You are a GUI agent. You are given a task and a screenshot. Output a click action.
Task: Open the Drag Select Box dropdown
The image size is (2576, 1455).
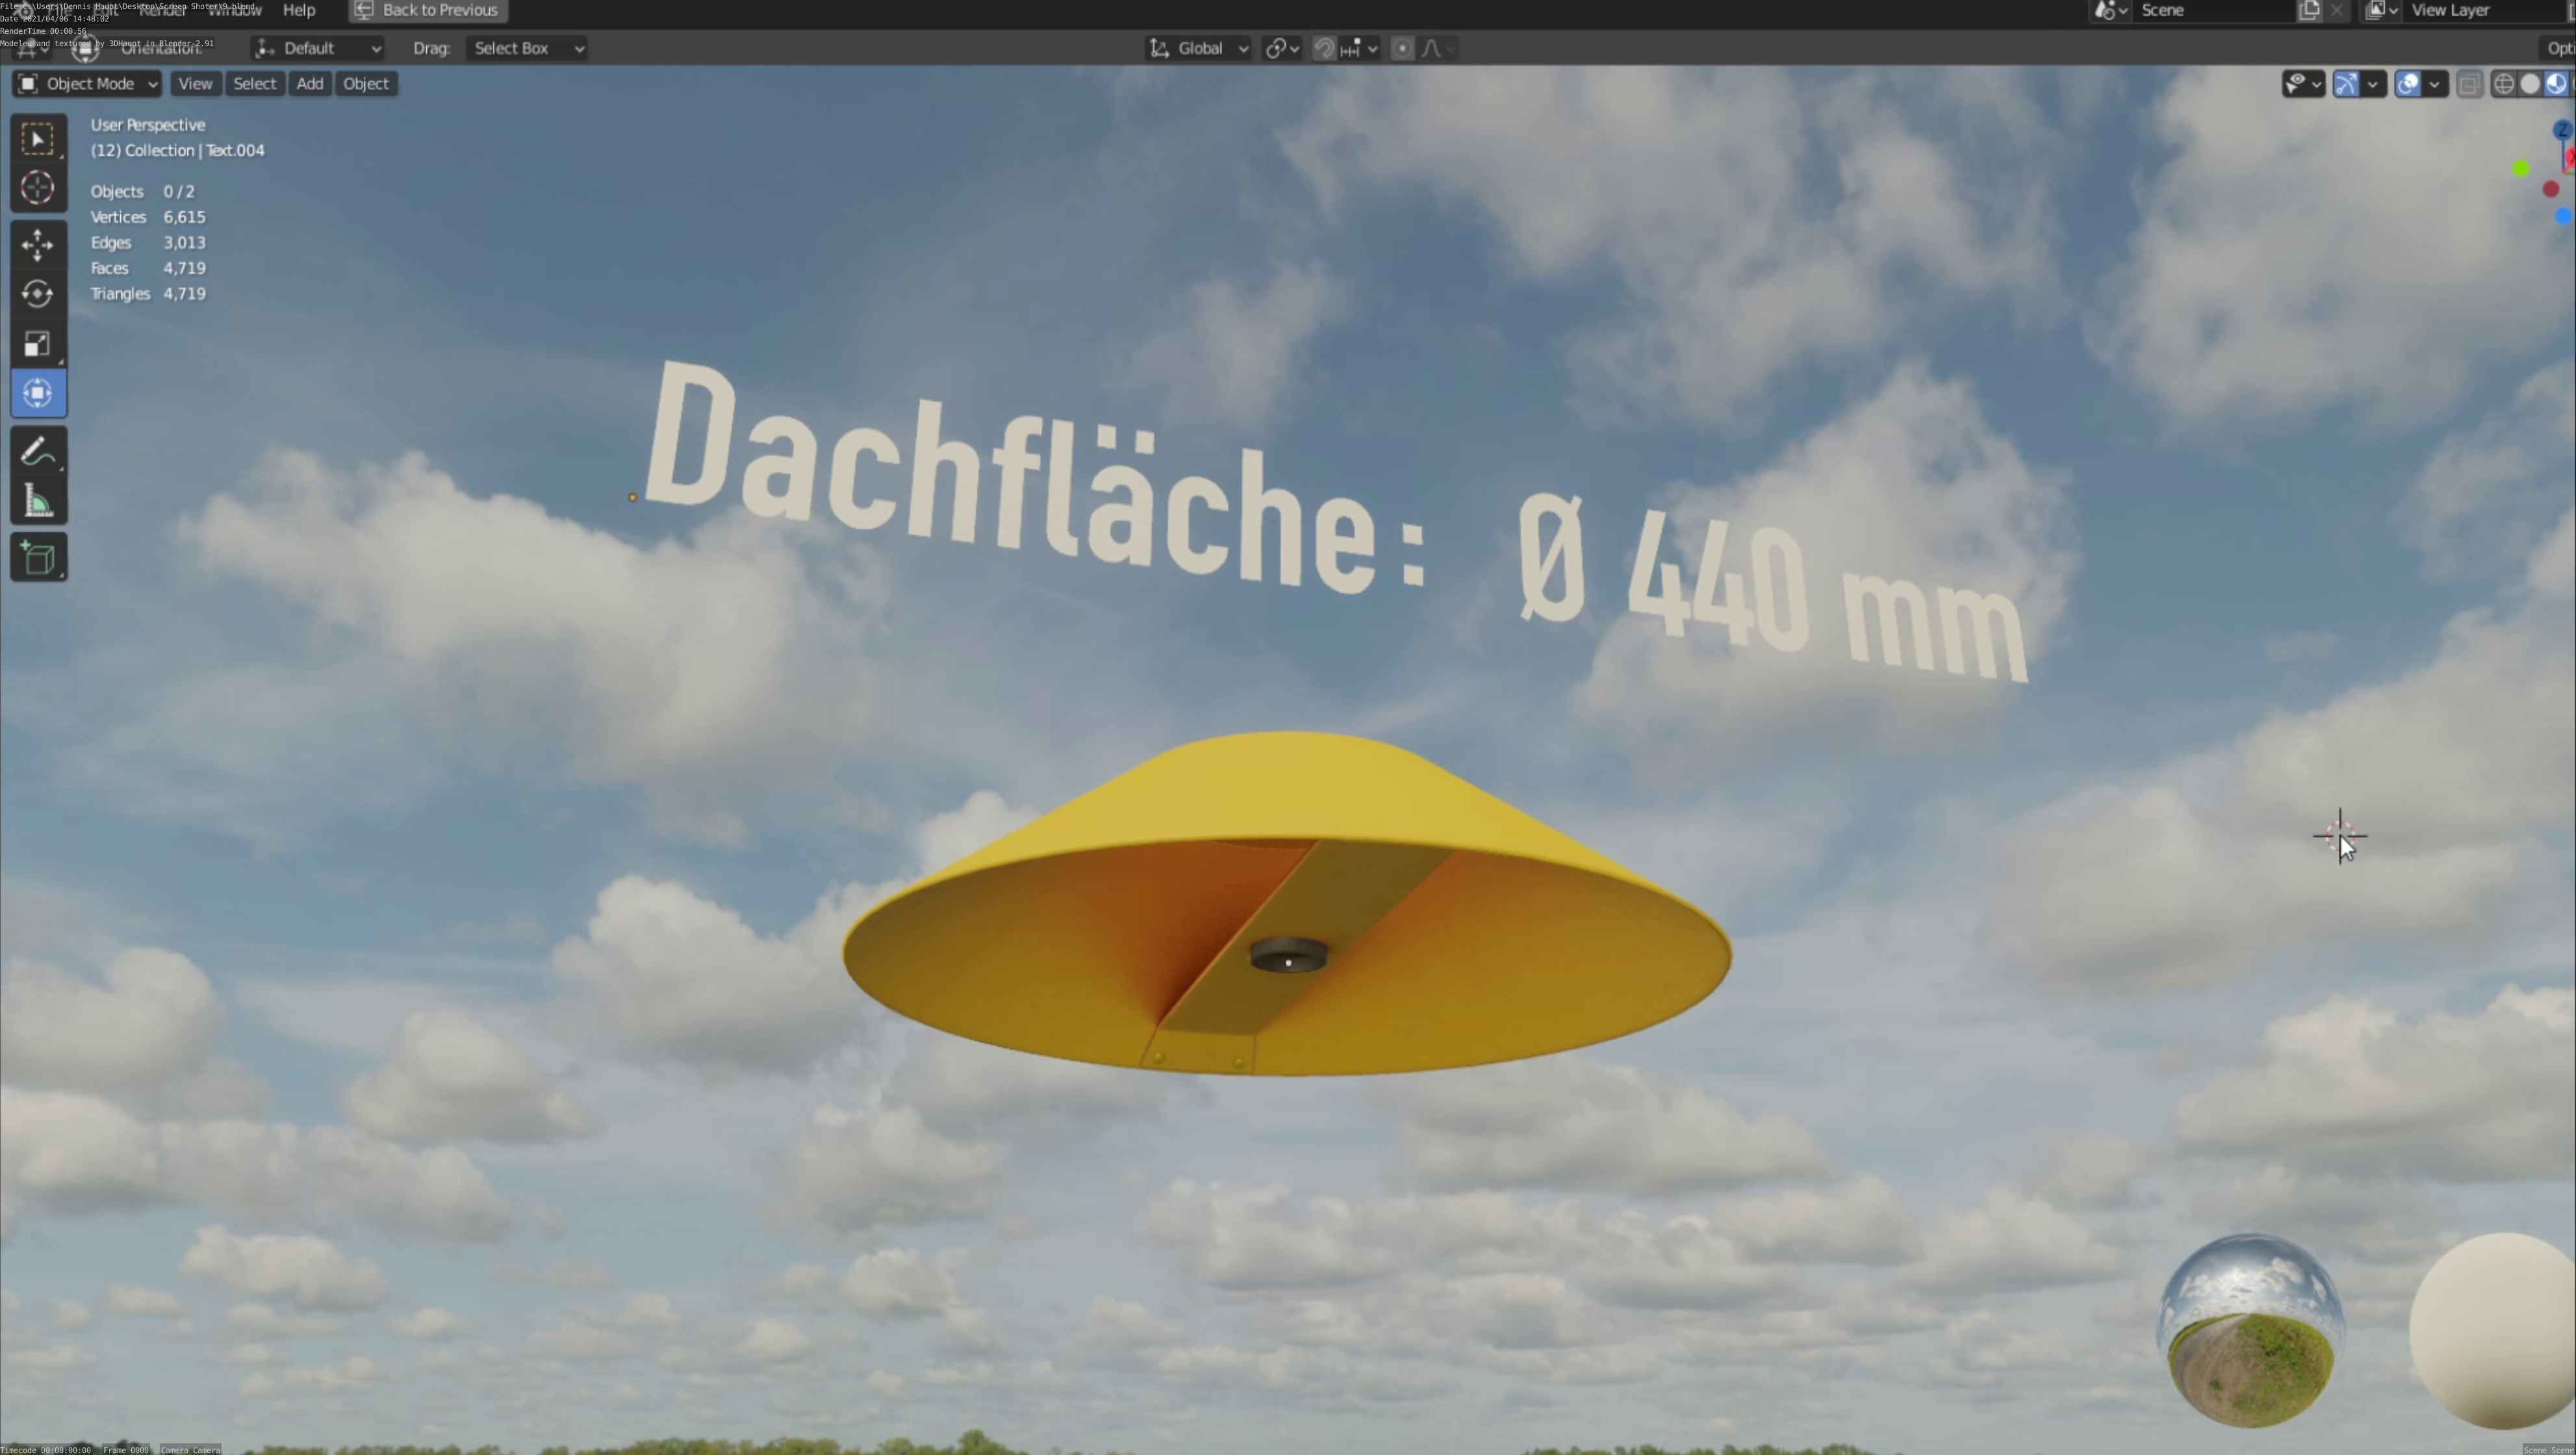[526, 48]
